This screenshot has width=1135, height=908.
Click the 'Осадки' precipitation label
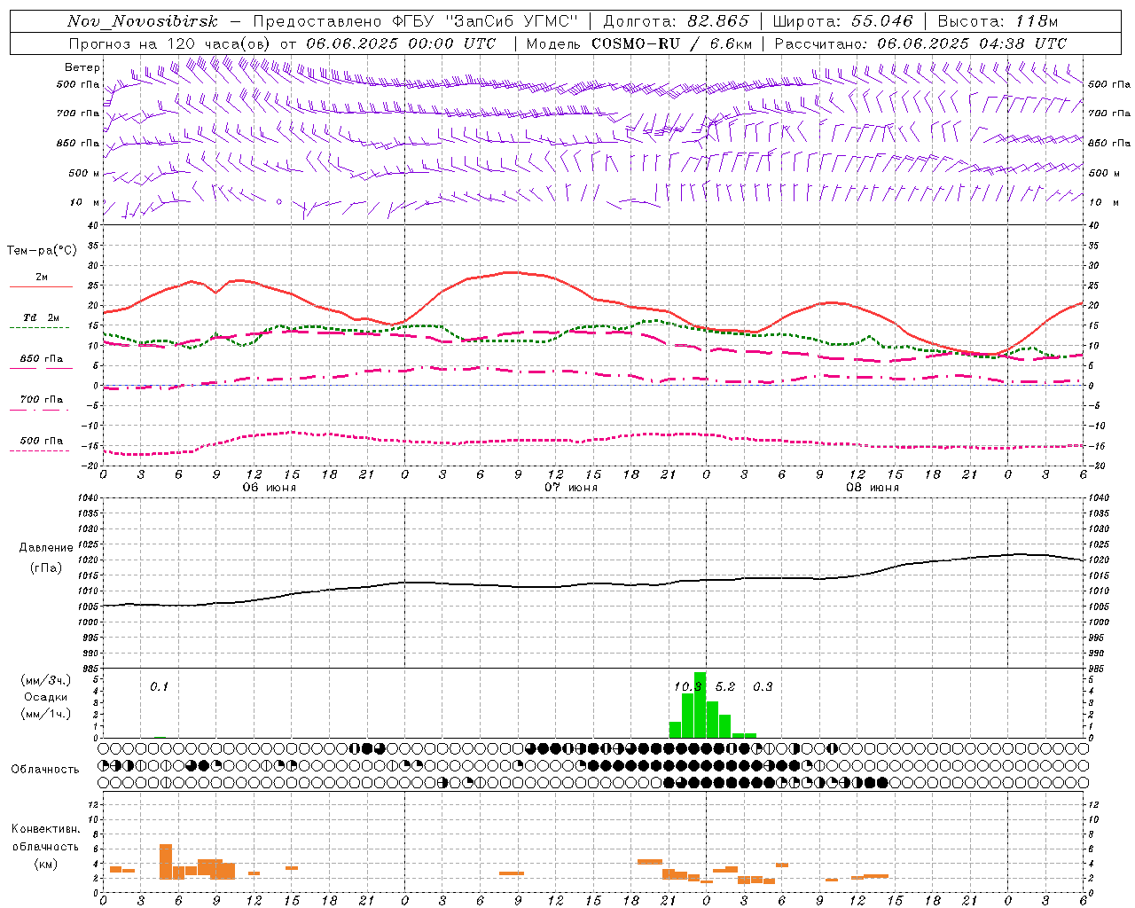point(46,697)
